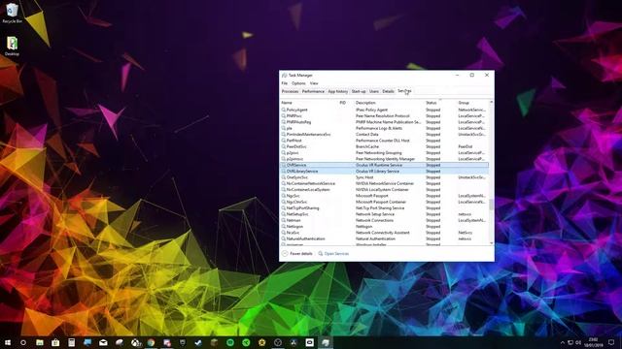The image size is (622, 349).
Task: Open the Options menu in Task Manager
Action: (298, 83)
